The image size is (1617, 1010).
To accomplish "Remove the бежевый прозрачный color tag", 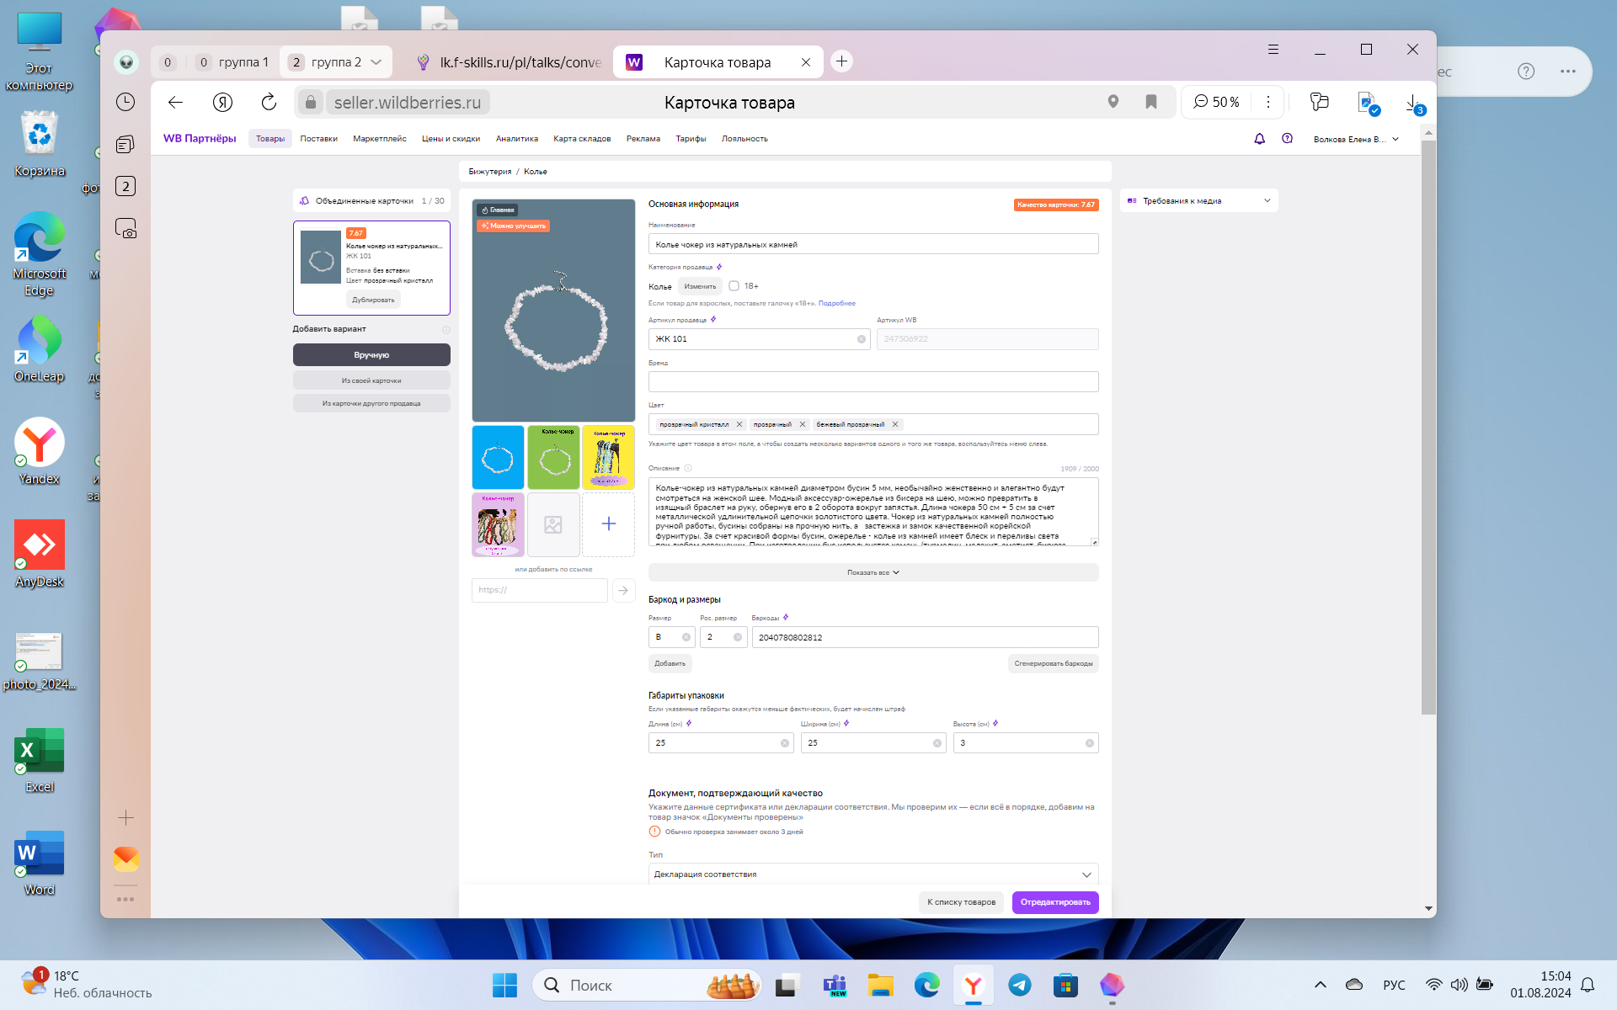I will click(895, 424).
